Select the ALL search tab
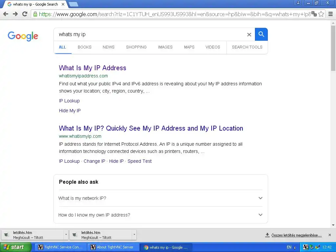Viewport: 336px width, 252px height. [x=63, y=47]
